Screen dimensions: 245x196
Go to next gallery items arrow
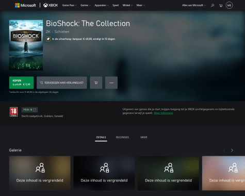tap(232, 150)
